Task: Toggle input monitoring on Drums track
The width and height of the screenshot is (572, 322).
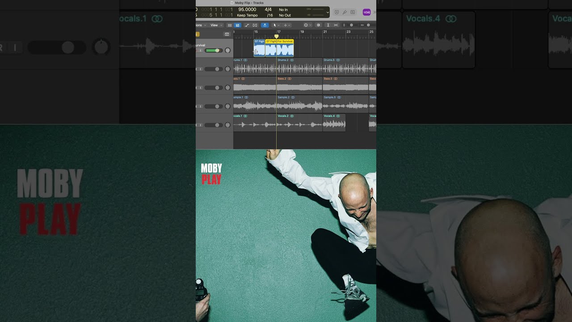Action: pos(200,69)
